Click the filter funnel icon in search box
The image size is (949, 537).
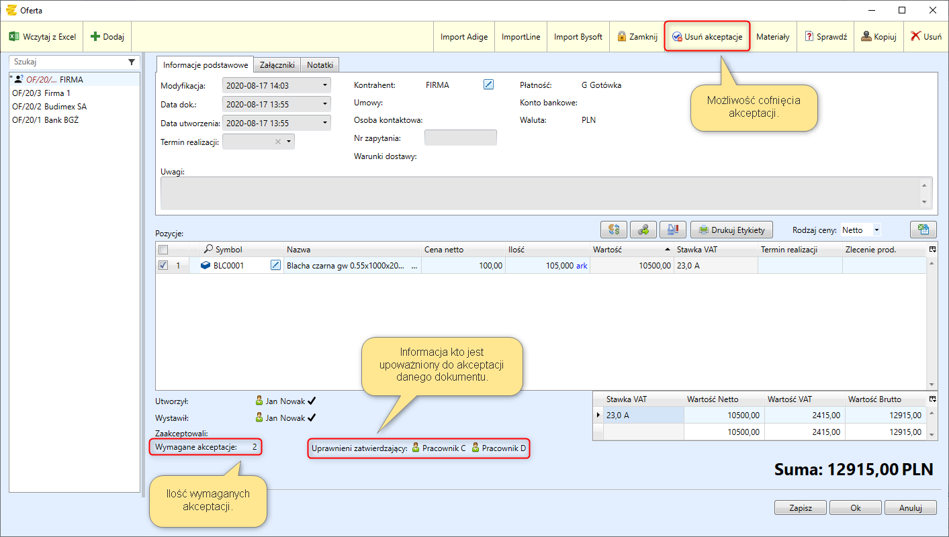[x=132, y=61]
